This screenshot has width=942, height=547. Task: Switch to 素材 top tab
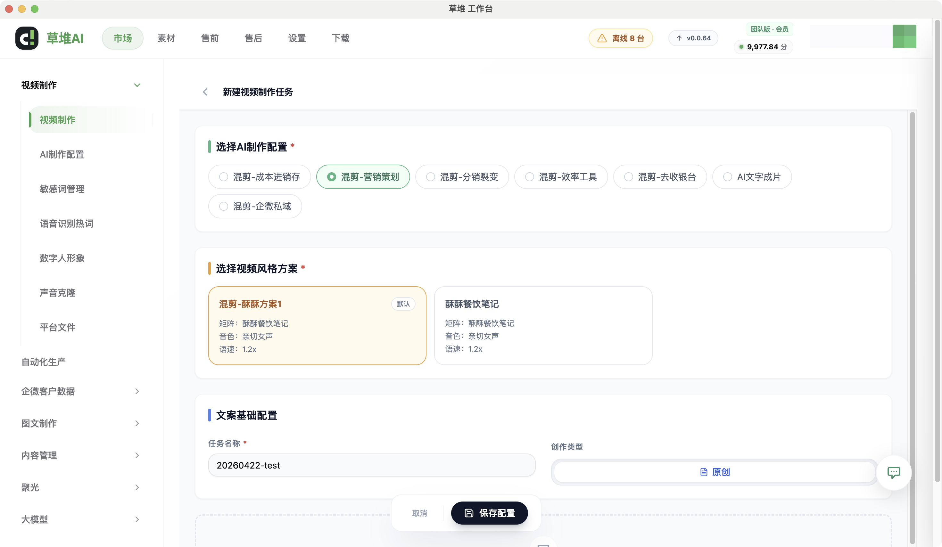(x=166, y=38)
